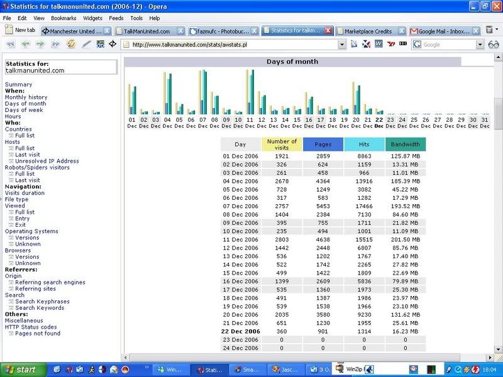Open the Google search engine dropdown
The width and height of the screenshot is (503, 377).
pyautogui.click(x=479, y=45)
